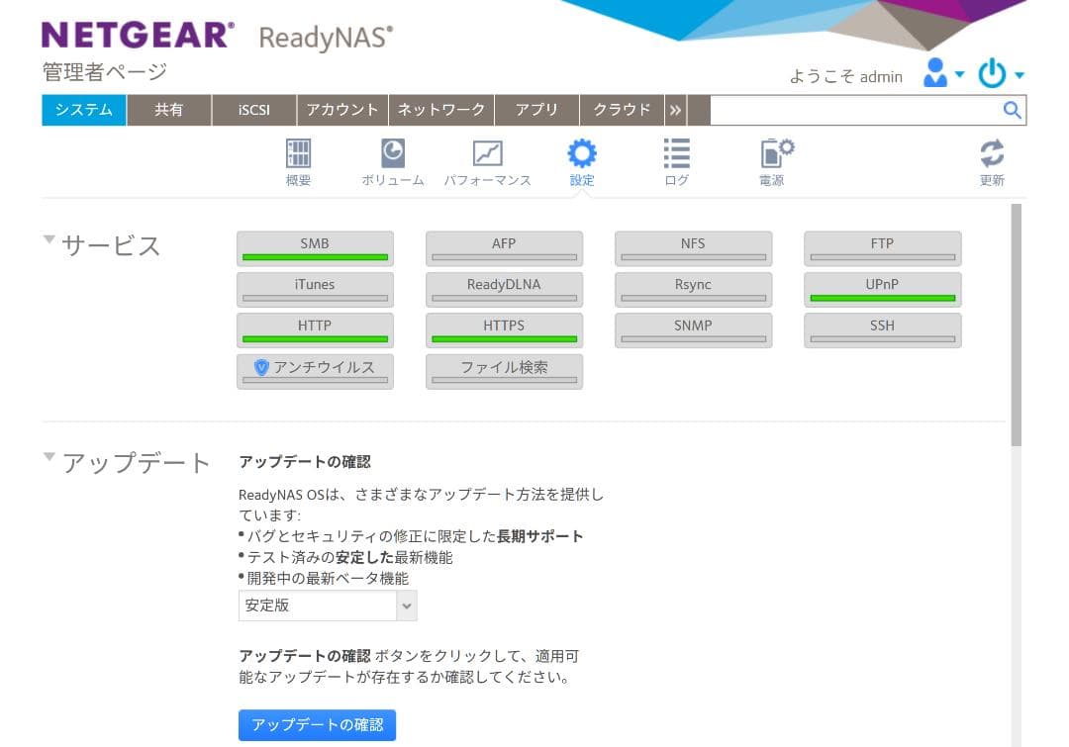This screenshot has width=1069, height=747.
Task: Collapse the サービス section
Action: coord(47,238)
